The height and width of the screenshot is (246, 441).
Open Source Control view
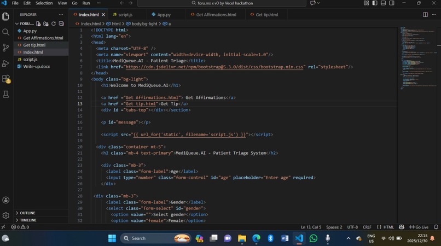pyautogui.click(x=5, y=48)
